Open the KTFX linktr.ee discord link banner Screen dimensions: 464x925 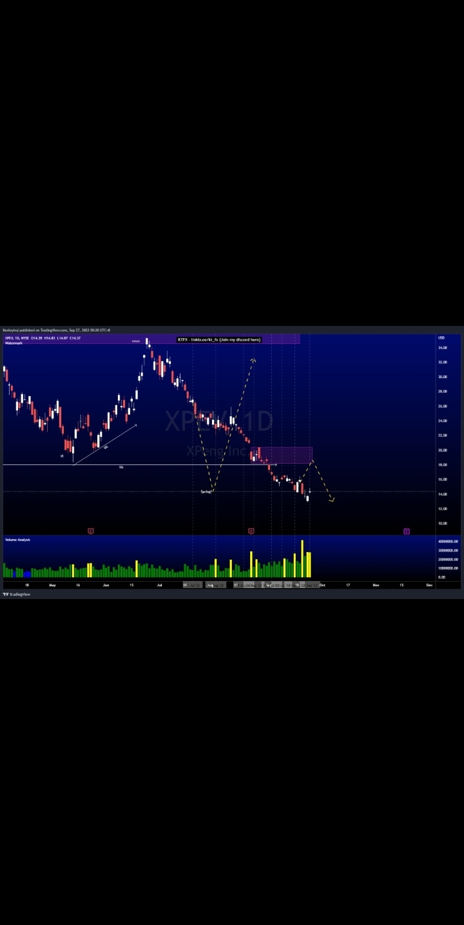(219, 339)
